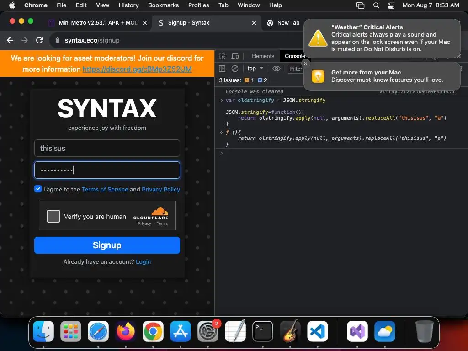
Task: Open the Weather app from the dock
Action: coord(385,331)
